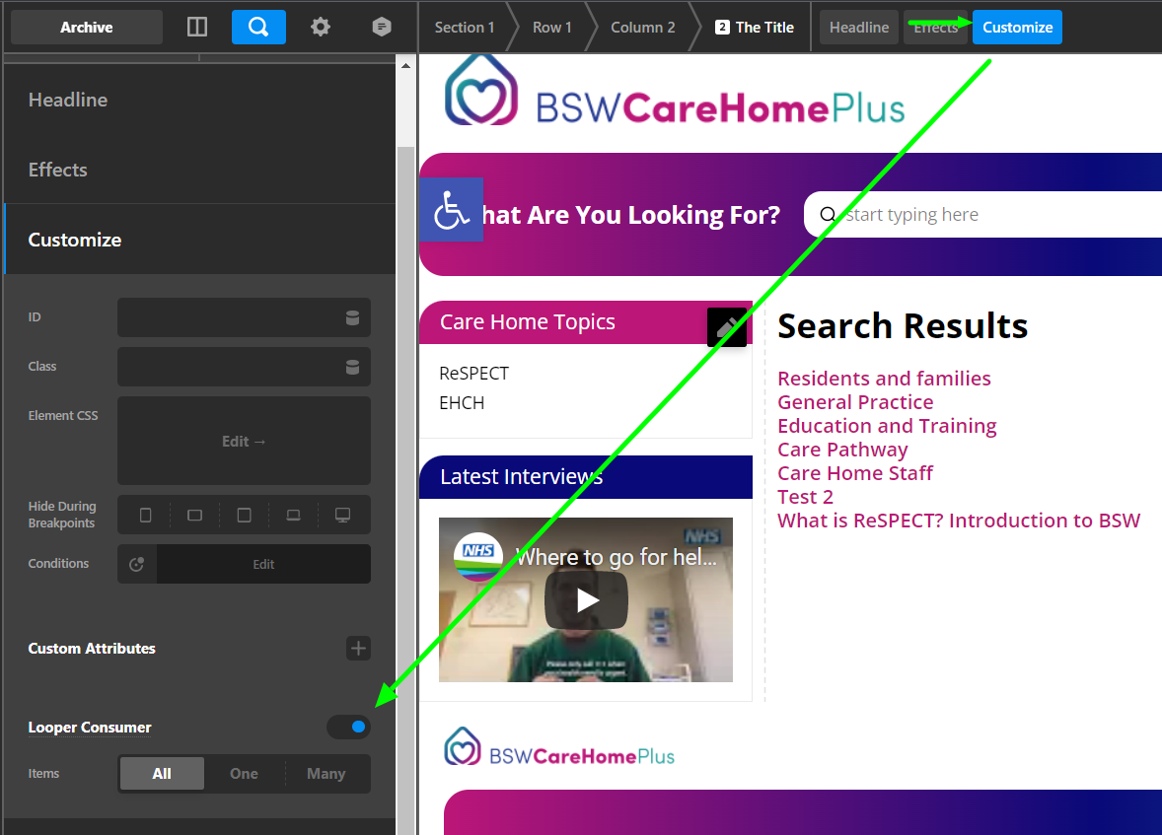The image size is (1162, 835).
Task: Open Customize section in sidebar
Action: (x=200, y=240)
